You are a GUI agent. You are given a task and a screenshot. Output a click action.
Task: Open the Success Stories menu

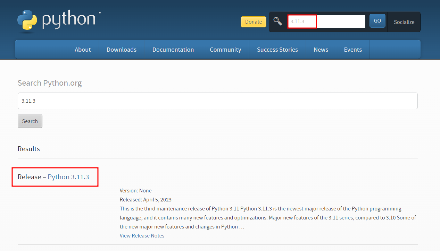[x=277, y=50]
